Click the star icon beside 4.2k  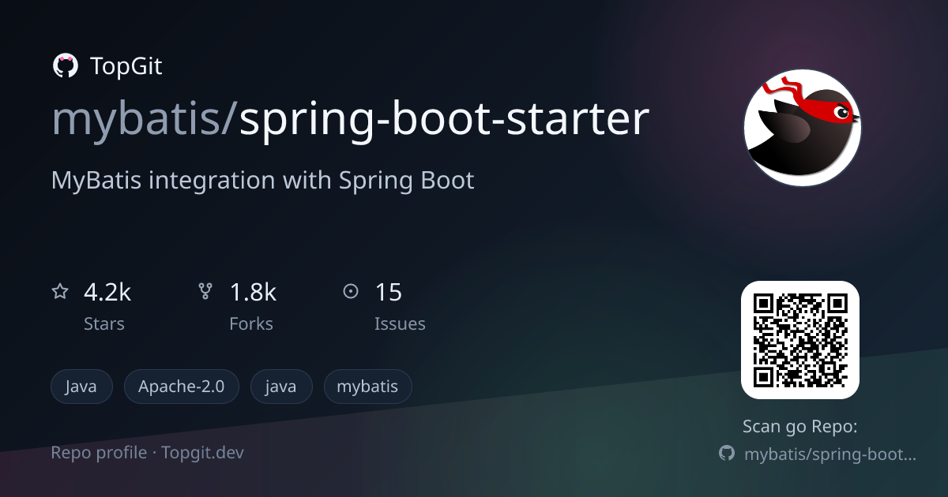tap(60, 292)
